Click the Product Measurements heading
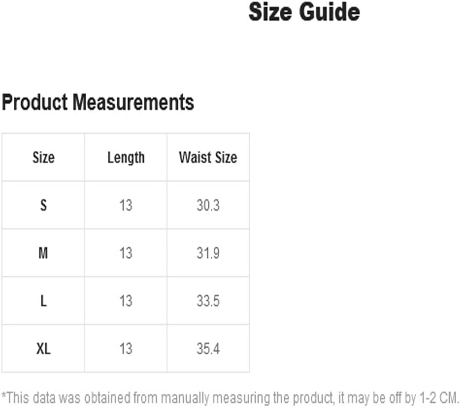The image size is (460, 407). point(98,103)
